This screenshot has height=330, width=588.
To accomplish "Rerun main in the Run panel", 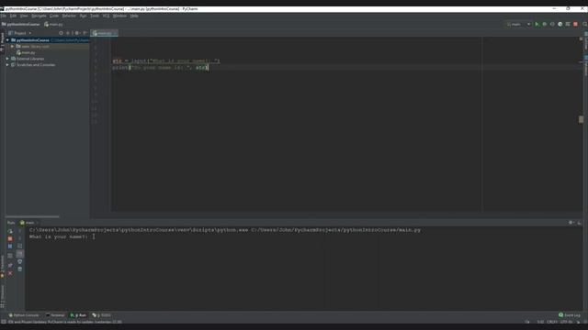I will [x=10, y=231].
